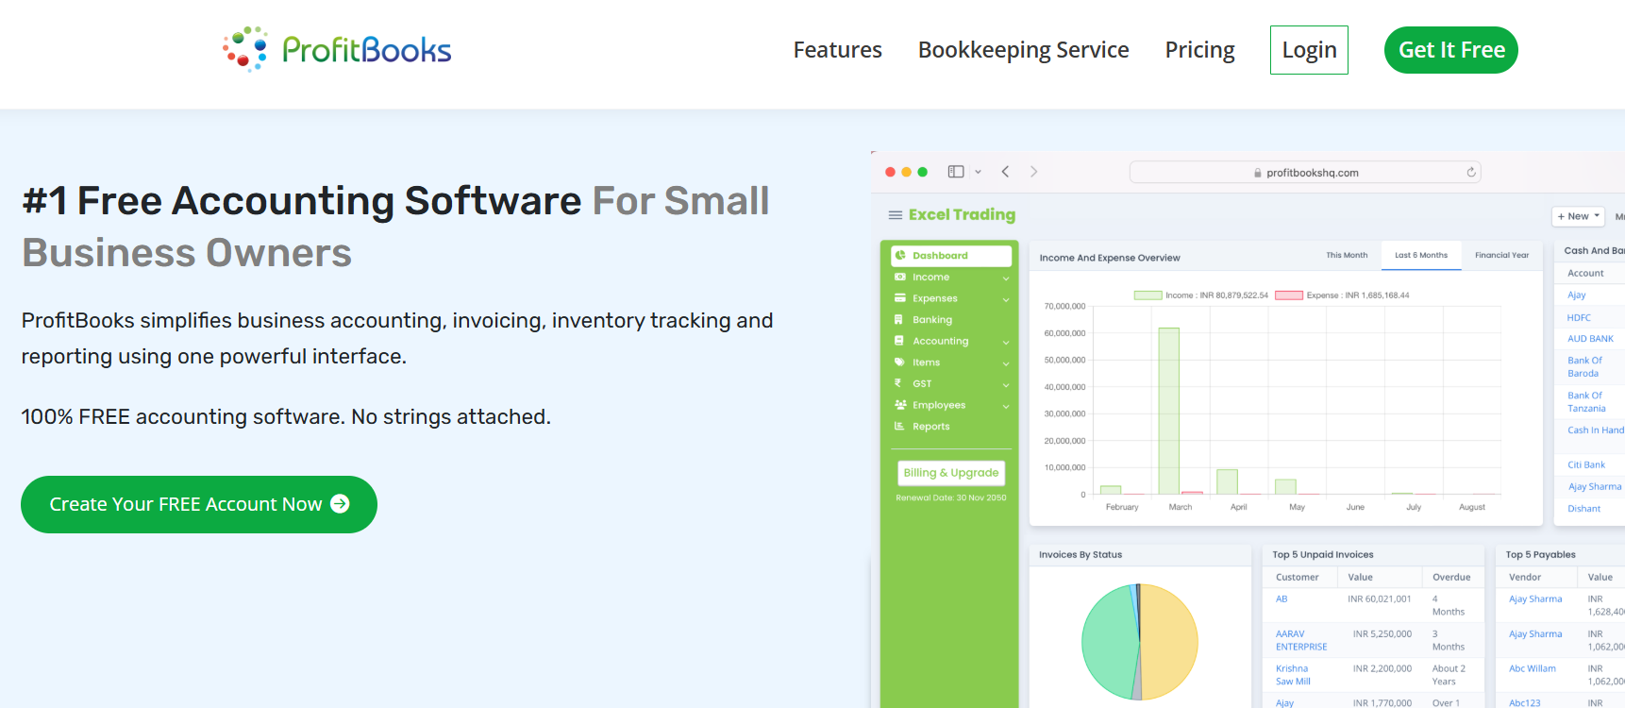Toggle the Income legend swatch
The width and height of the screenshot is (1625, 708).
1148,295
